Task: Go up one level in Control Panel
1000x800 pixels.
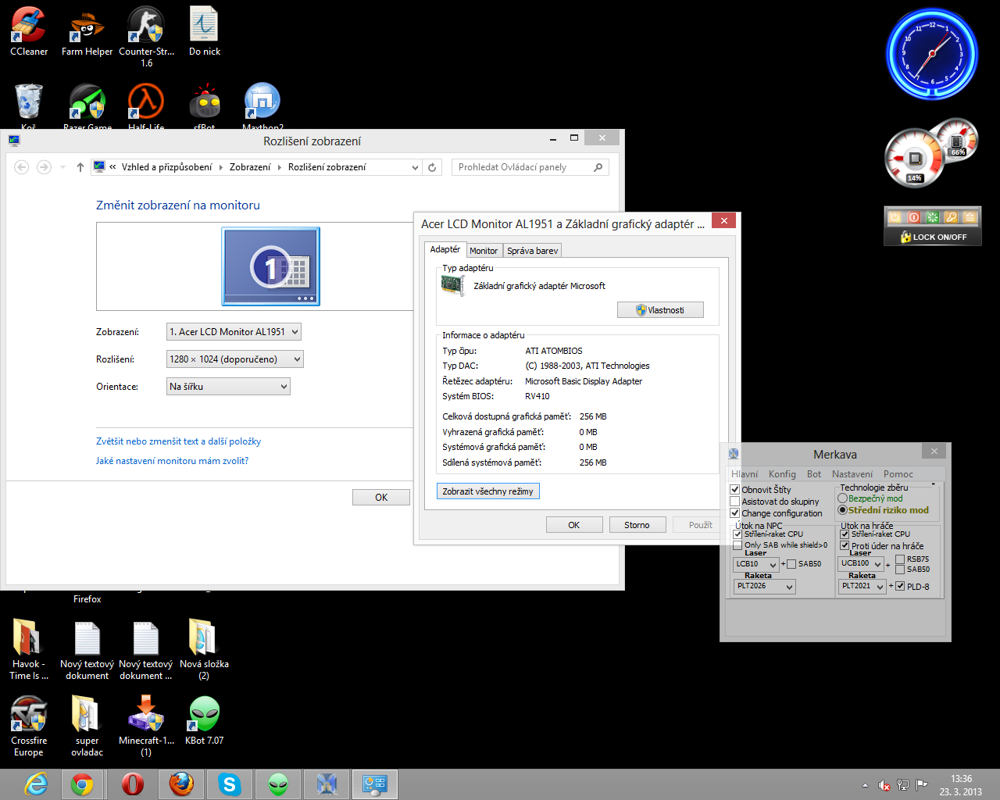Action: pos(80,167)
